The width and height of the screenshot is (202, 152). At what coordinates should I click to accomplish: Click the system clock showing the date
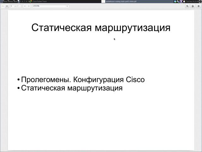coord(193,1)
